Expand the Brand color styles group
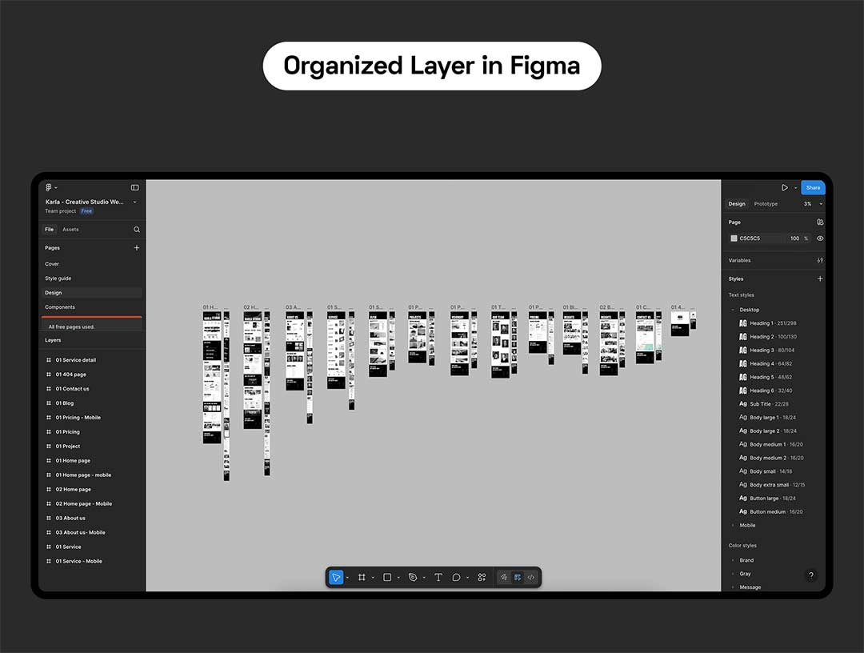Viewport: 864px width, 653px height. (x=733, y=560)
